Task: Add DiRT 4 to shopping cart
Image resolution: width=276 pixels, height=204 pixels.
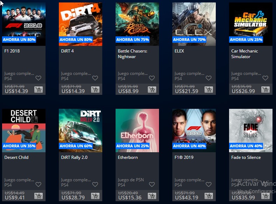Action: [x=95, y=90]
